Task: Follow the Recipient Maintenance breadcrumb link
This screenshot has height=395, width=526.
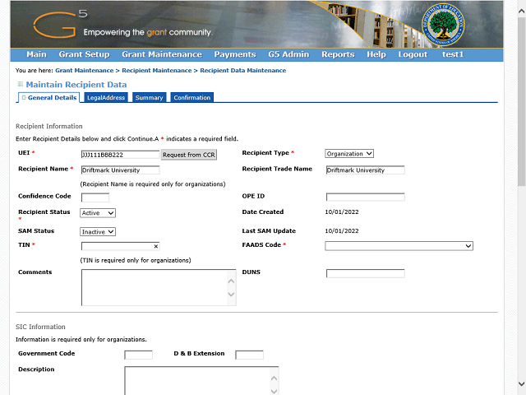Action: (157, 71)
